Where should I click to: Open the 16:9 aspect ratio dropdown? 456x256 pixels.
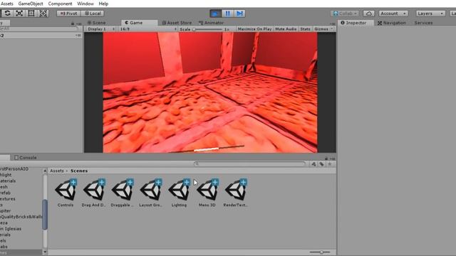[x=147, y=29]
